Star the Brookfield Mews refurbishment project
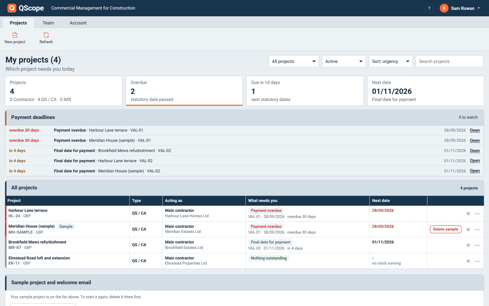The image size is (489, 306). 468,245
